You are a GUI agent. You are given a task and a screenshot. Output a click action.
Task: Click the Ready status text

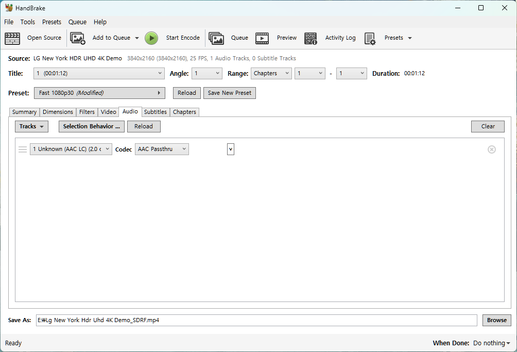(13, 343)
